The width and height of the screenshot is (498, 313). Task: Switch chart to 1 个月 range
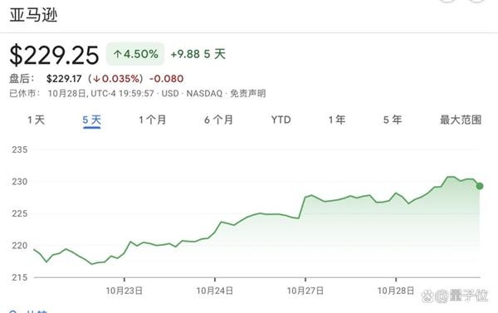click(153, 120)
